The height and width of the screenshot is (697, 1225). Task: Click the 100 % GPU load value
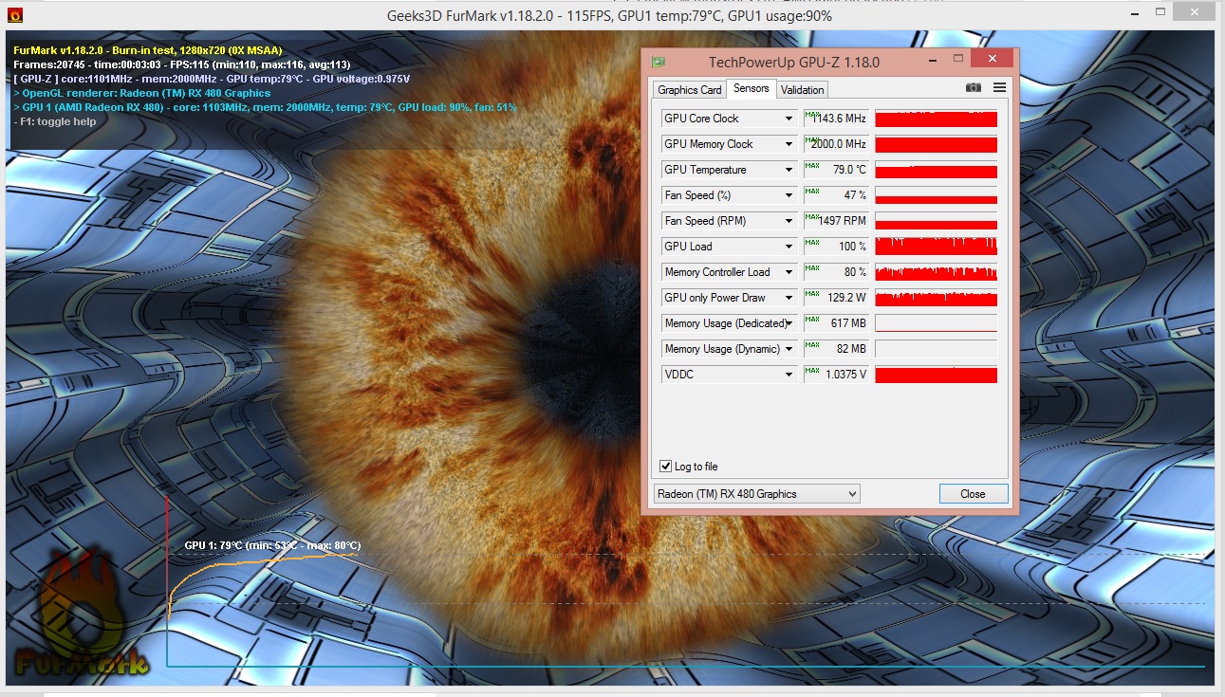point(836,247)
